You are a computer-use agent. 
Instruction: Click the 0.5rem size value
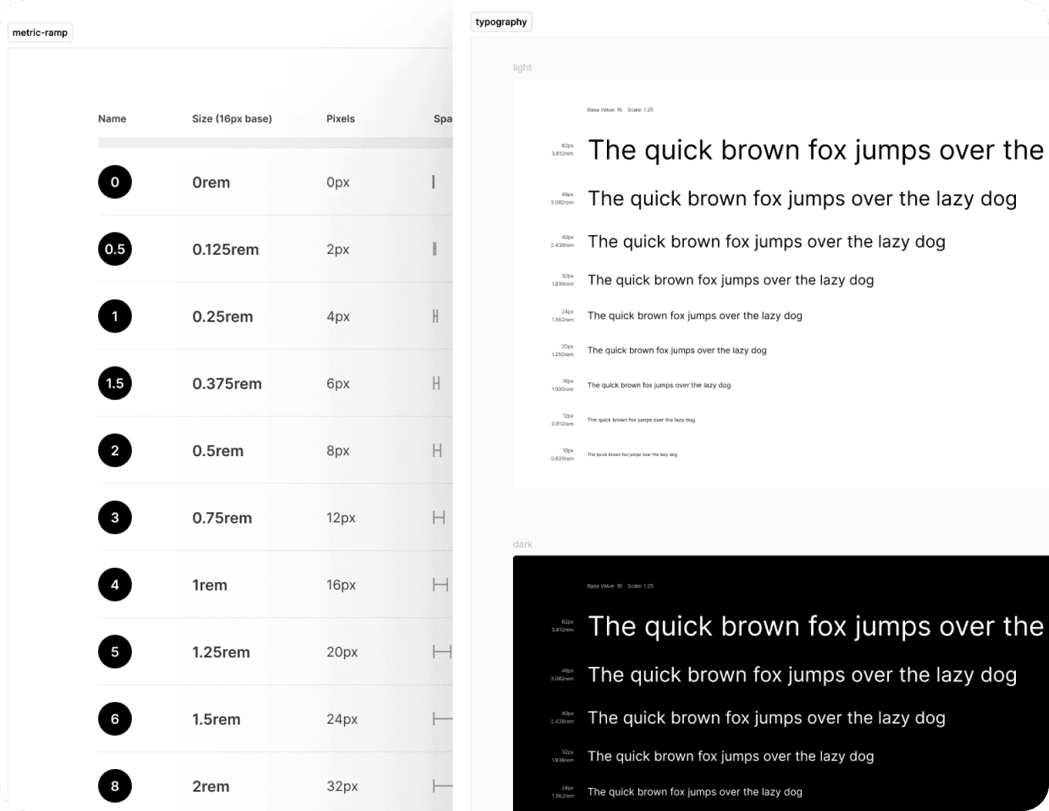[x=218, y=451]
